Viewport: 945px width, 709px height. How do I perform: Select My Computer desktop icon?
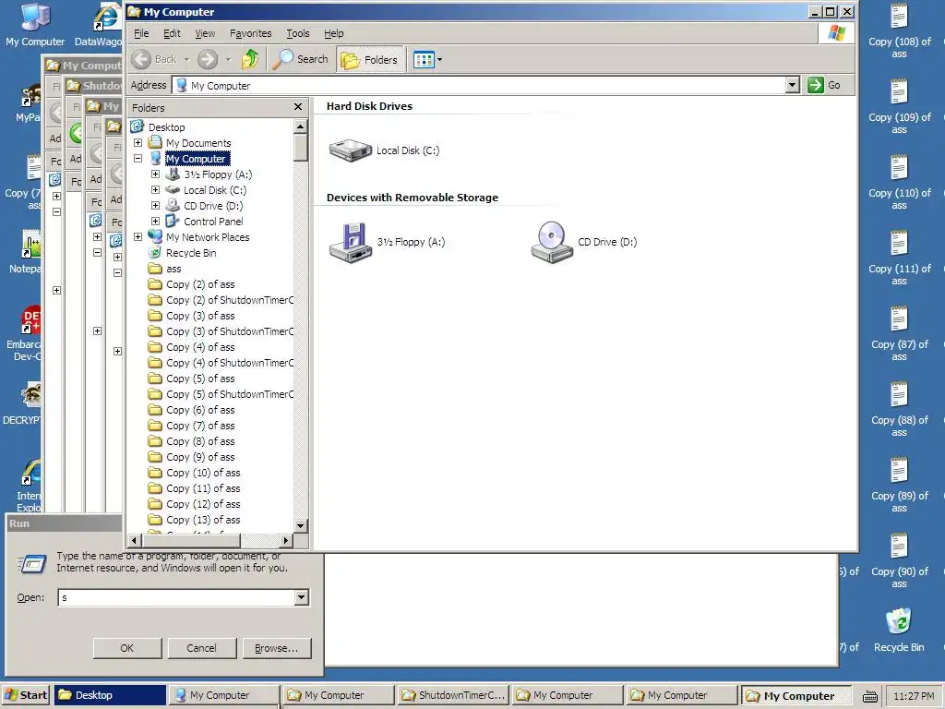tap(35, 25)
